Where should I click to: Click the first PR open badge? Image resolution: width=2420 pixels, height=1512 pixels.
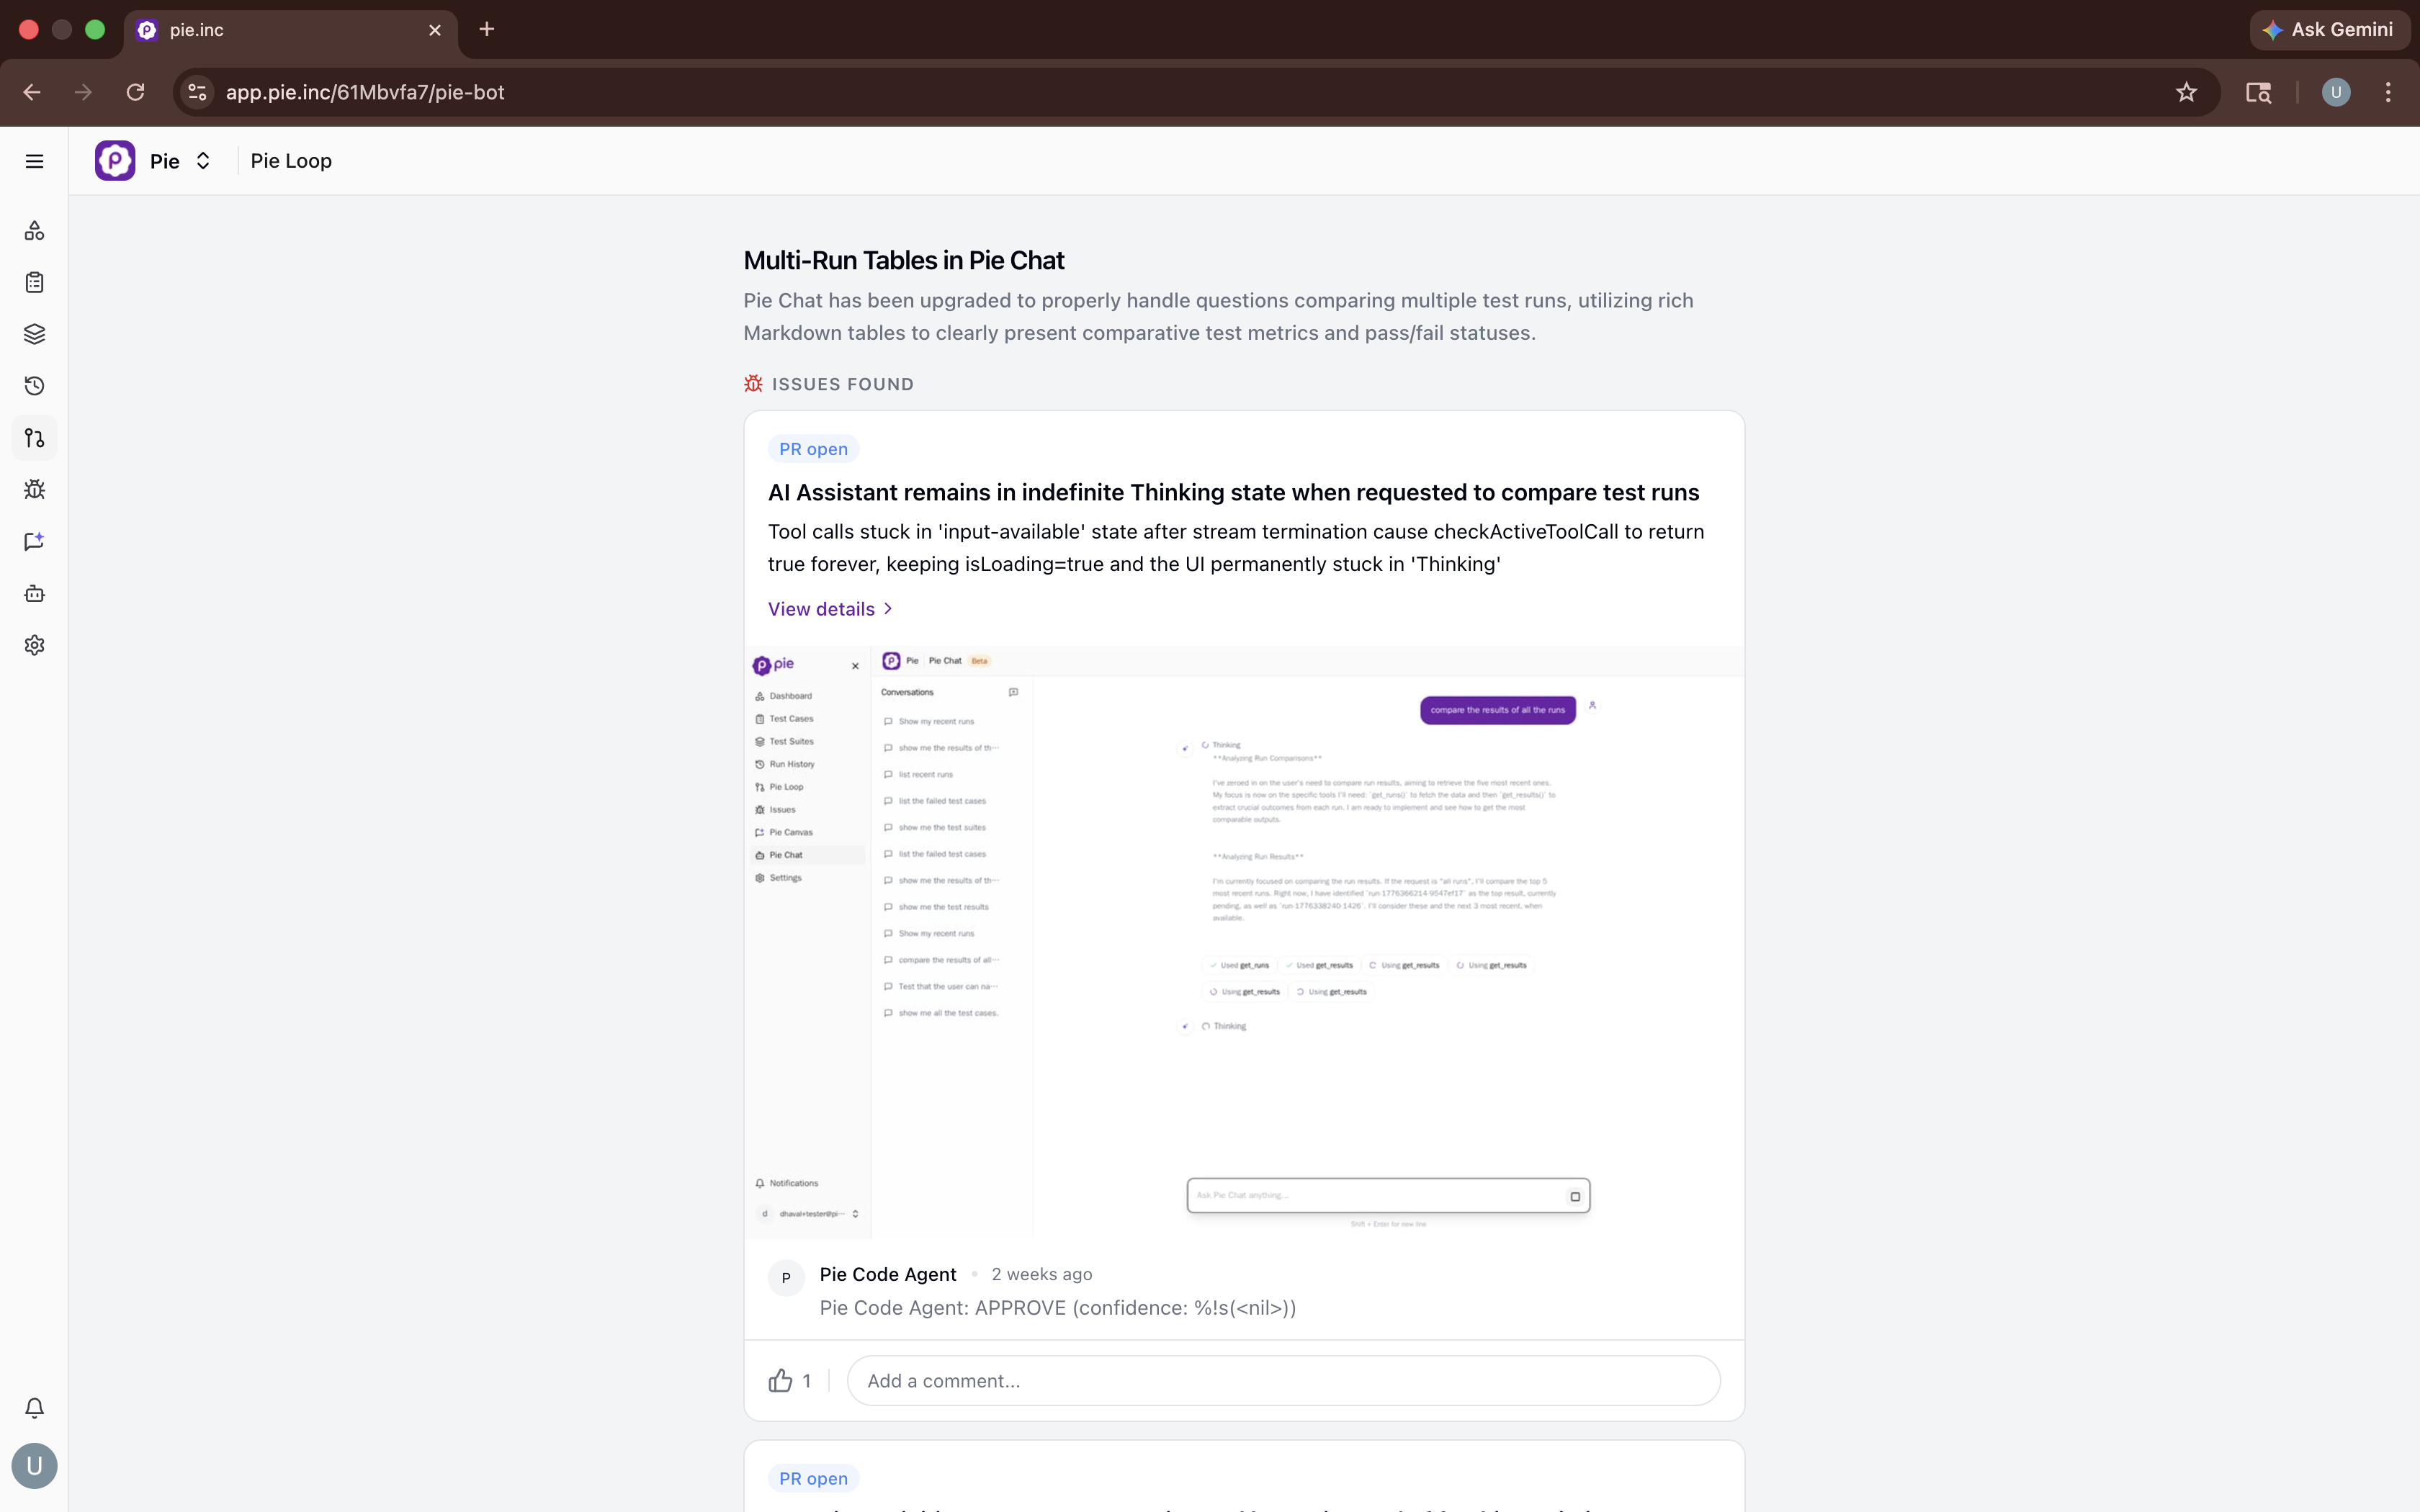coord(813,449)
